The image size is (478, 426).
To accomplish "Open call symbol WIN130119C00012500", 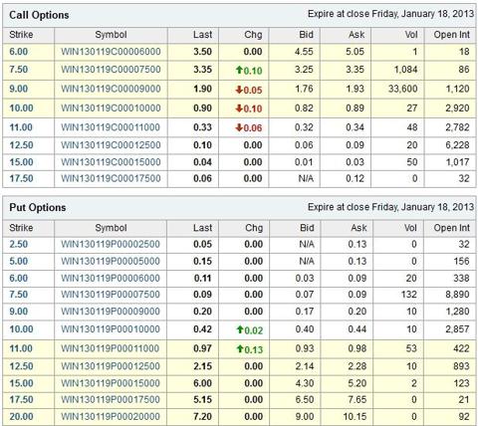I will pyautogui.click(x=111, y=145).
